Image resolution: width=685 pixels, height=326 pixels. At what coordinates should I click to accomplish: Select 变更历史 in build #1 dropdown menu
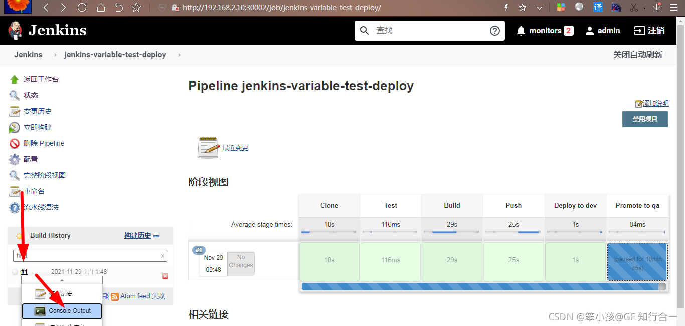(x=62, y=294)
